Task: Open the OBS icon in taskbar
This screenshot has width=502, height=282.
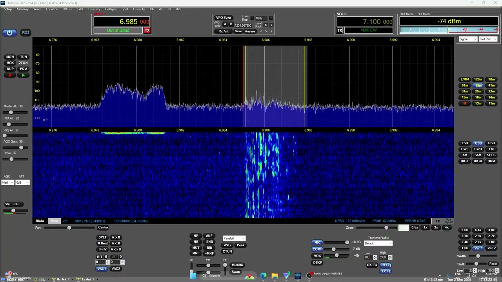Action: (309, 276)
